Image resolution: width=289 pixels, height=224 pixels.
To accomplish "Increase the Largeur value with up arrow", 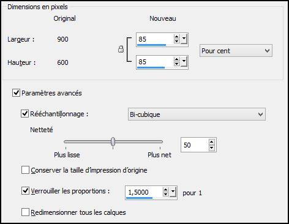I will (x=177, y=37).
